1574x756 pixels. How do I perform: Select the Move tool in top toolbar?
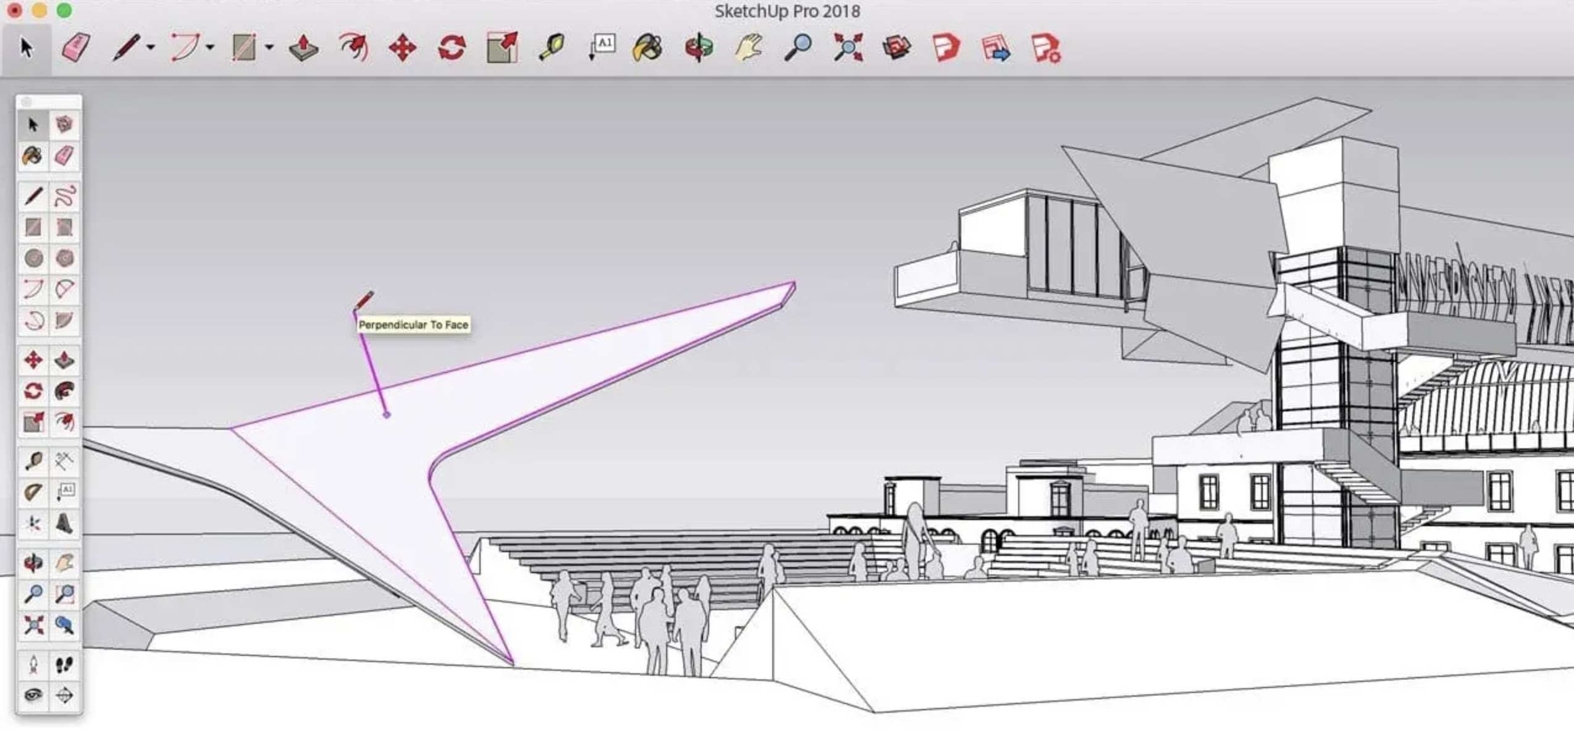click(x=402, y=48)
